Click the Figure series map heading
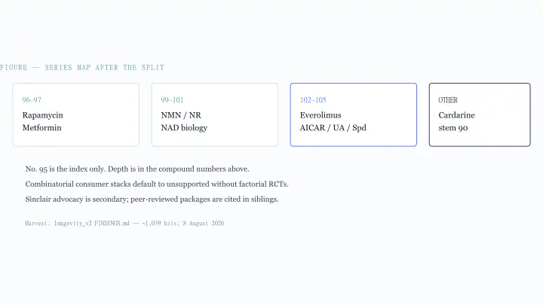This screenshot has width=543, height=305. [x=82, y=68]
